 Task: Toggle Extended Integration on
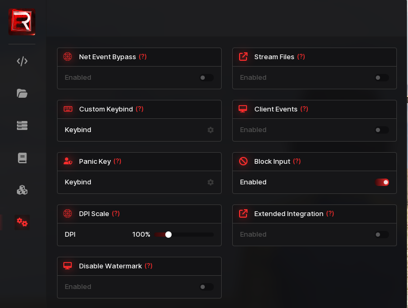[x=382, y=235]
